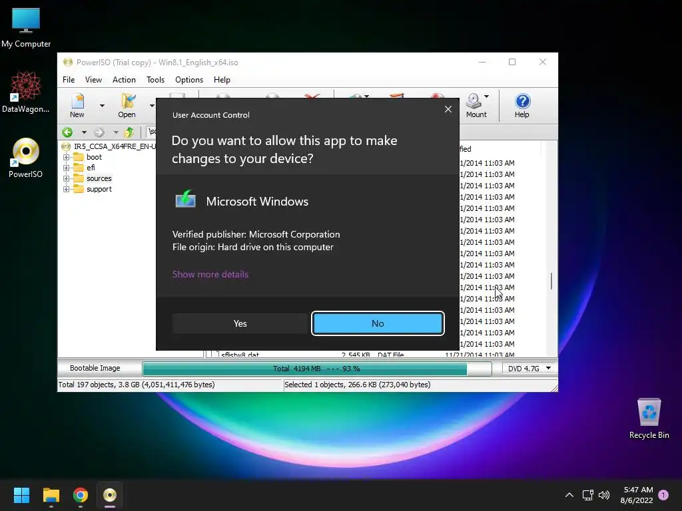682x511 pixels.
Task: Click the green Back navigation arrow
Action: 67,132
